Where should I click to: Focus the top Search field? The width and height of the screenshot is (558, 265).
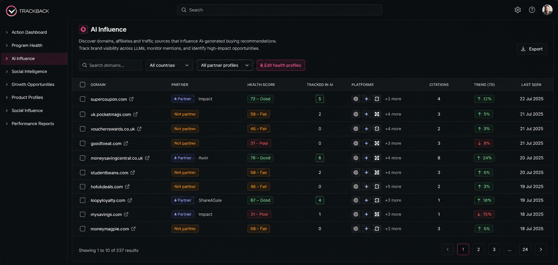[x=280, y=10]
